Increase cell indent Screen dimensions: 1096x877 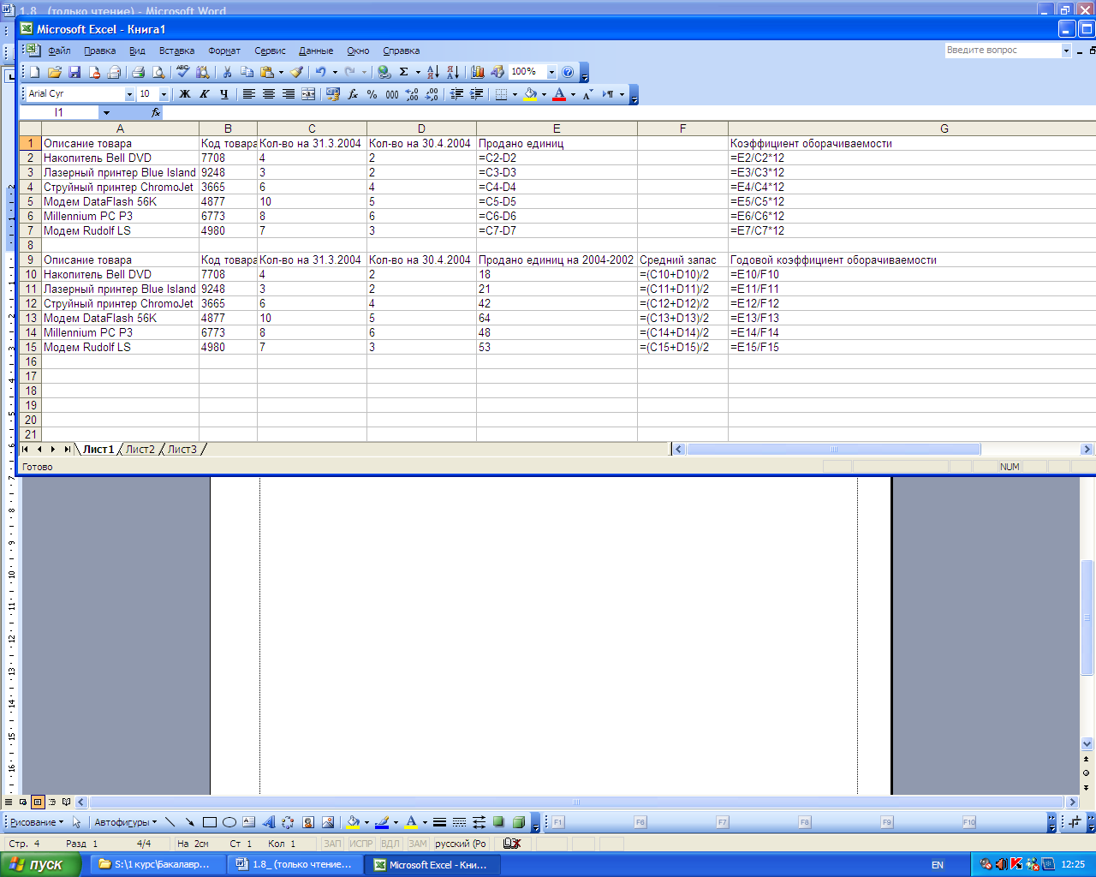pos(477,94)
